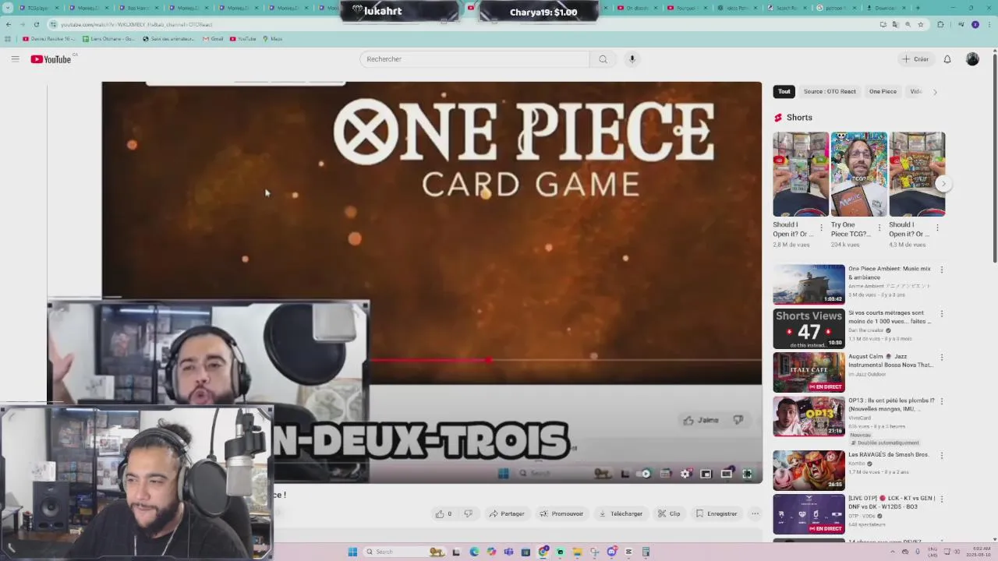Toggle subtitles in the video player
The image size is (998, 561).
click(665, 474)
